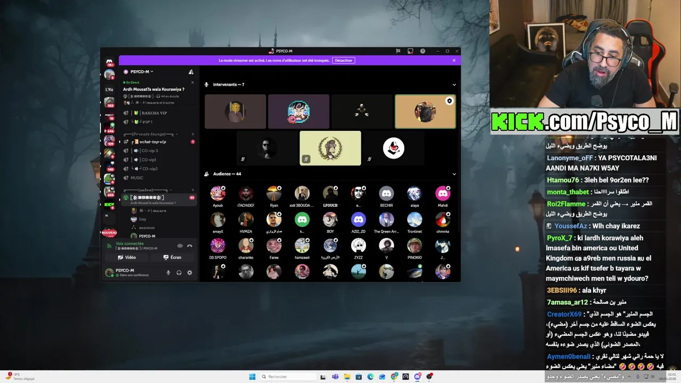Screen dimensions: 681x383
Task: Click audience member ZYZZ
Action: (x=359, y=249)
